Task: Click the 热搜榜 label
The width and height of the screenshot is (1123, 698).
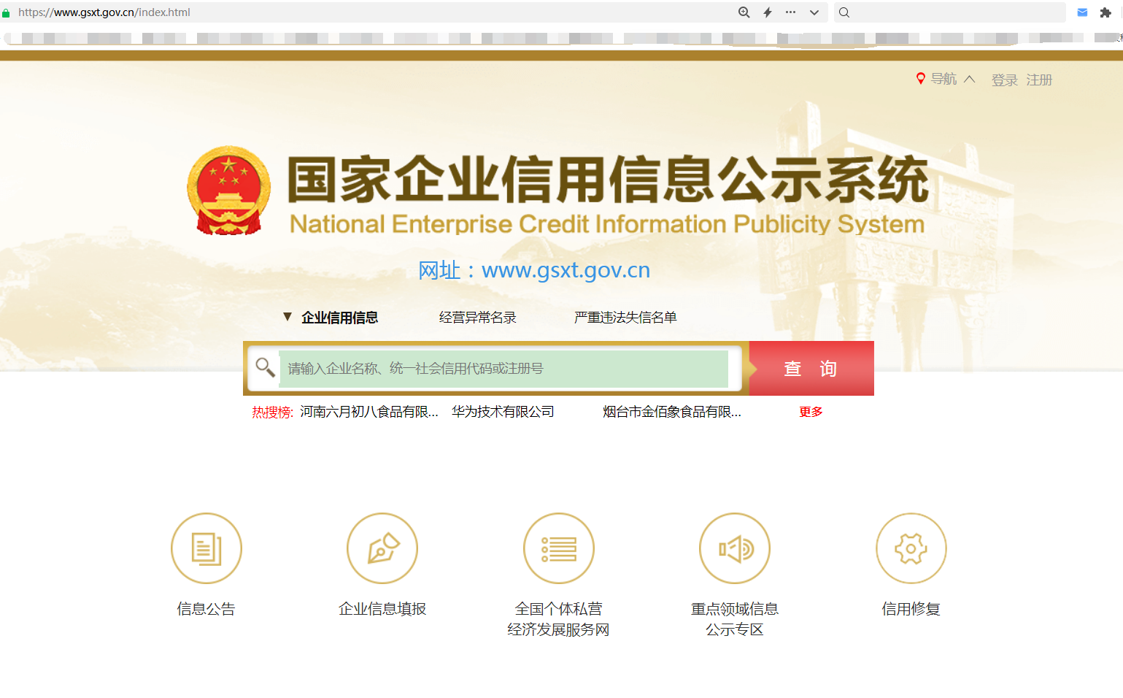Action: pos(272,413)
